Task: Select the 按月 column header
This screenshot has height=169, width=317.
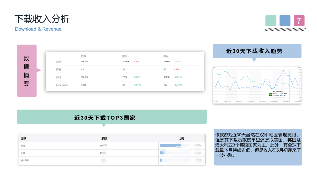Action: click(166, 56)
